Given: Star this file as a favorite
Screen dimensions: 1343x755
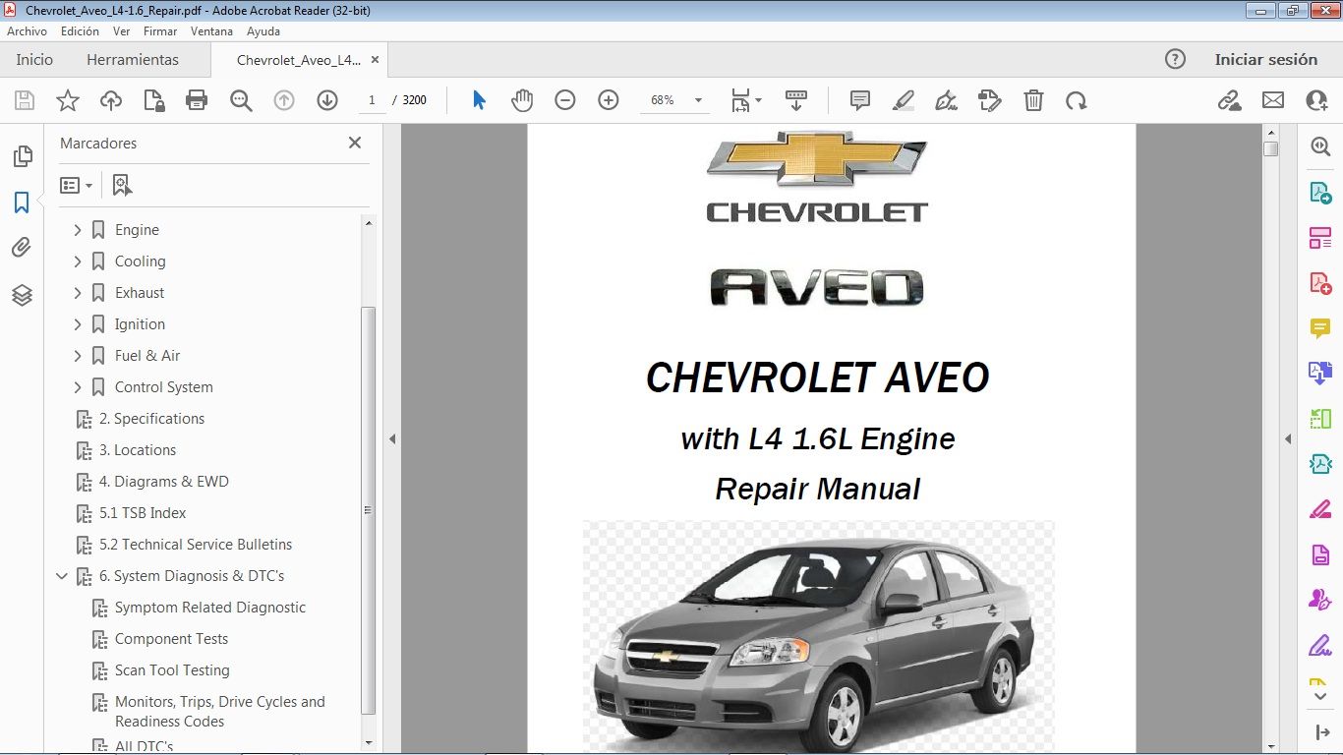Looking at the screenshot, I should click(67, 100).
